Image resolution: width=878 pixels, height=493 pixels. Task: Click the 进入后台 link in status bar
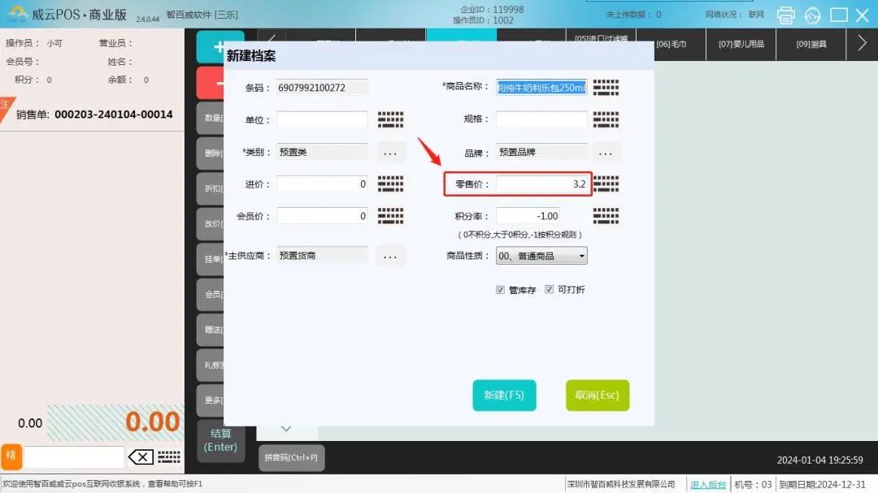coord(708,484)
